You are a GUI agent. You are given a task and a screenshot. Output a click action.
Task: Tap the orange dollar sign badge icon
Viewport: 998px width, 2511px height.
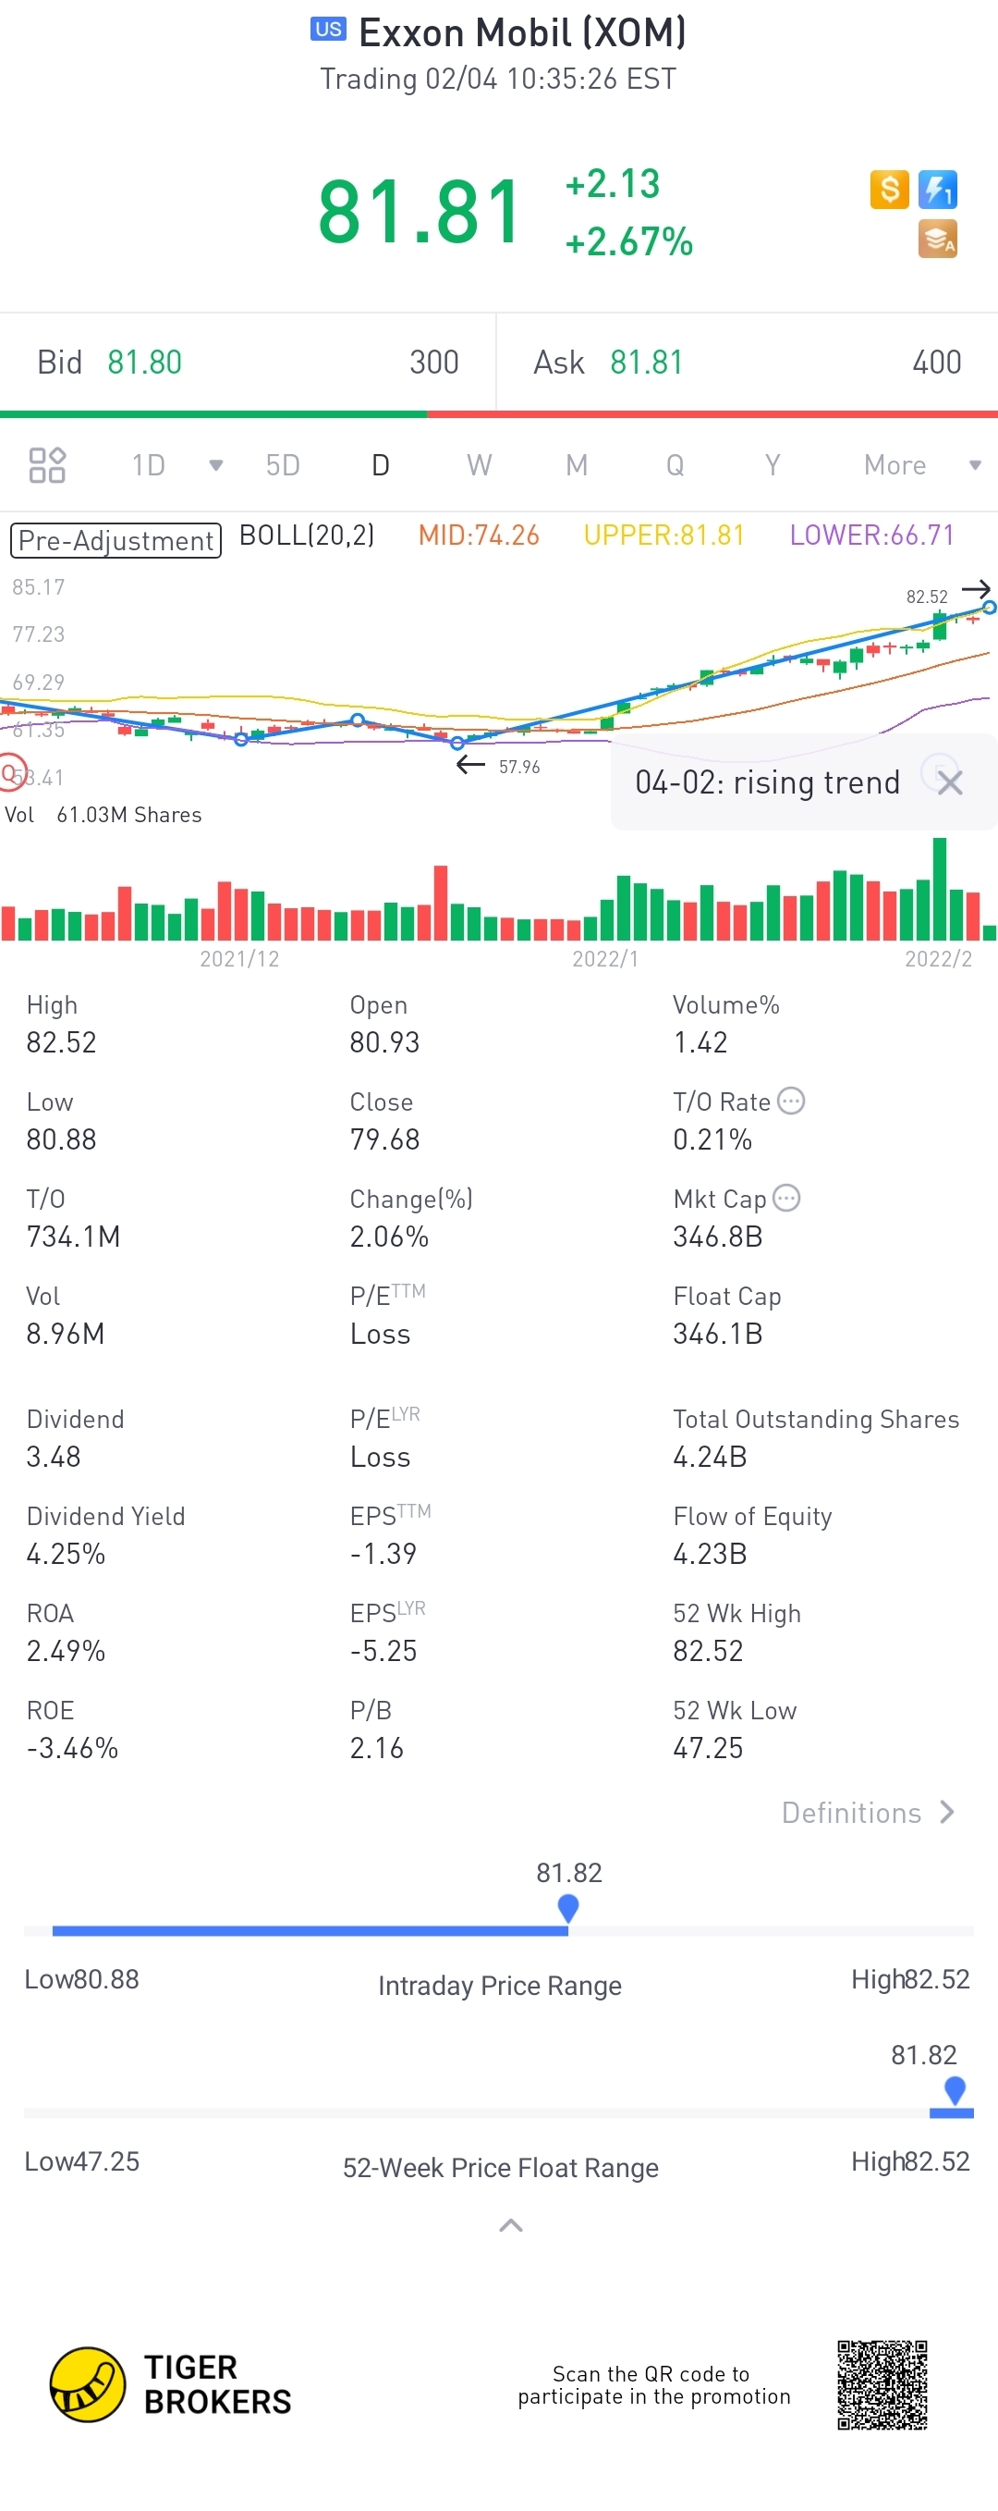[x=889, y=189]
